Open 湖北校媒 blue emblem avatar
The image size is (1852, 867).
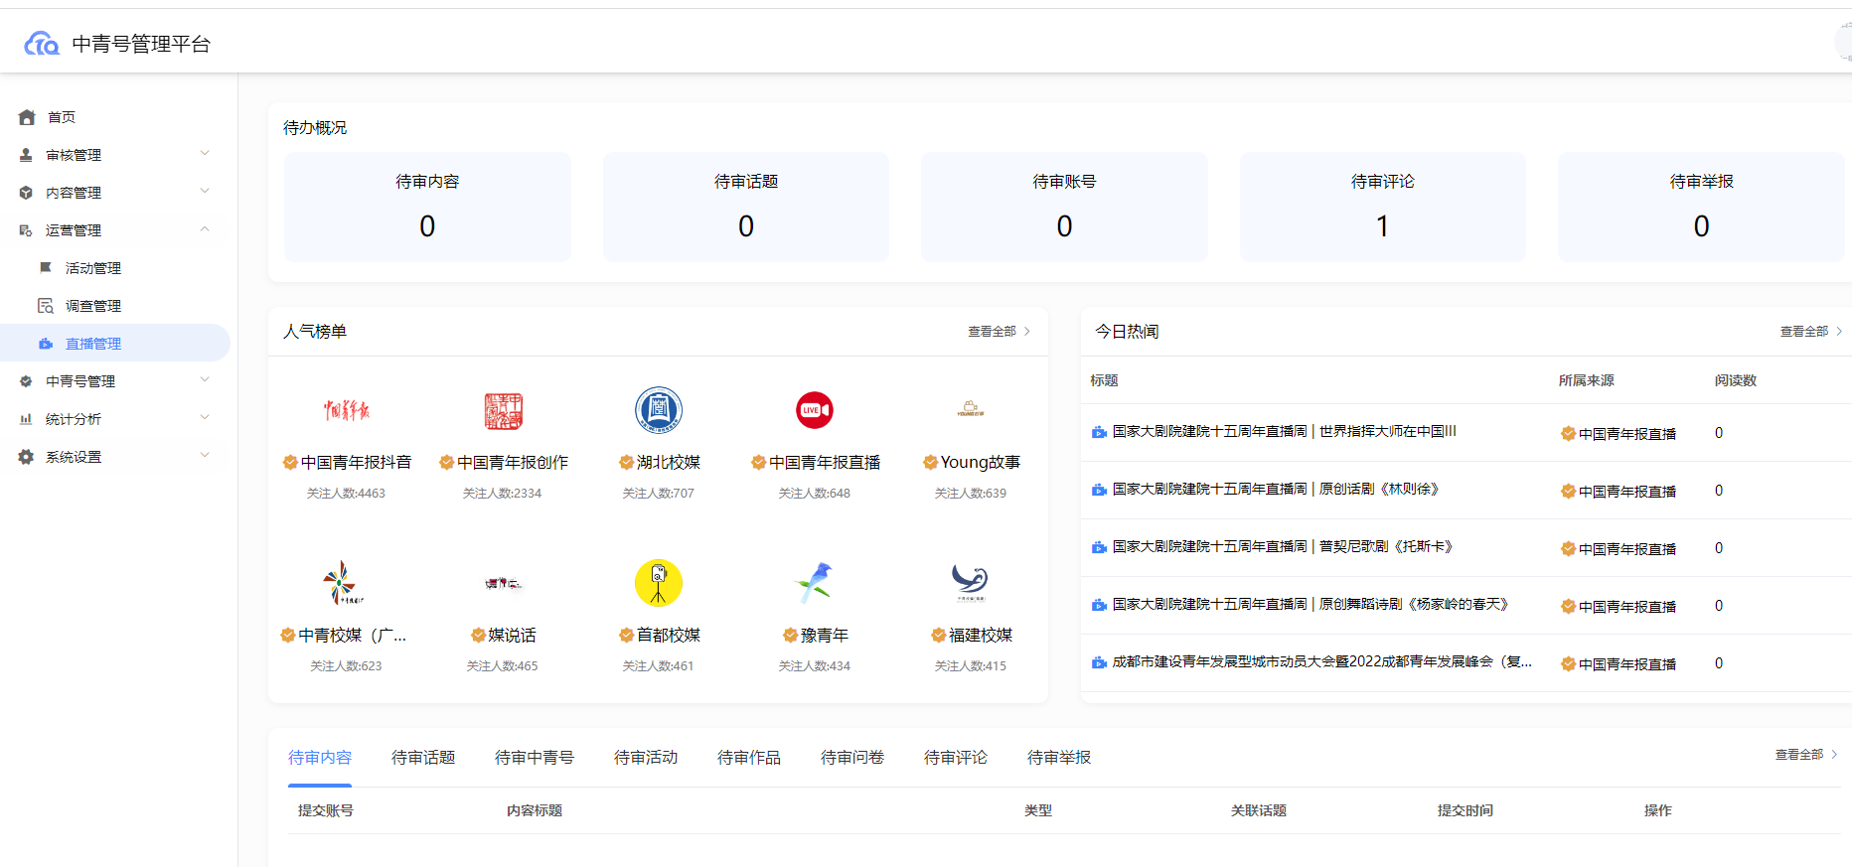[x=659, y=410]
